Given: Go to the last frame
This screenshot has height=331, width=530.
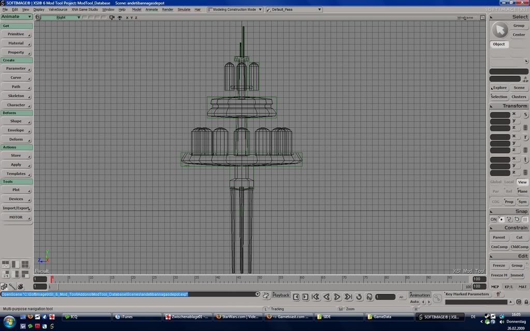Looking at the screenshot, I should click(348, 297).
